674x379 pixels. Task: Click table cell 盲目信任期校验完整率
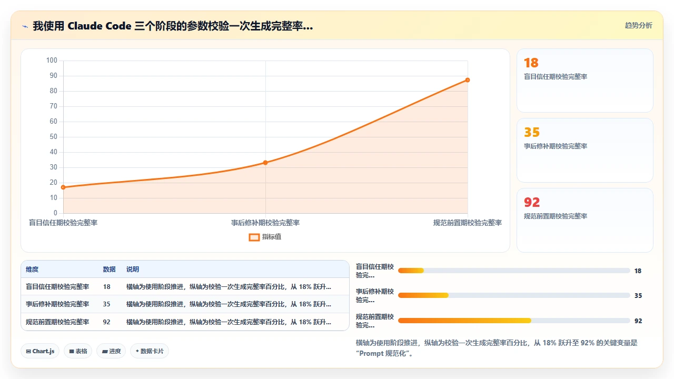coord(57,287)
